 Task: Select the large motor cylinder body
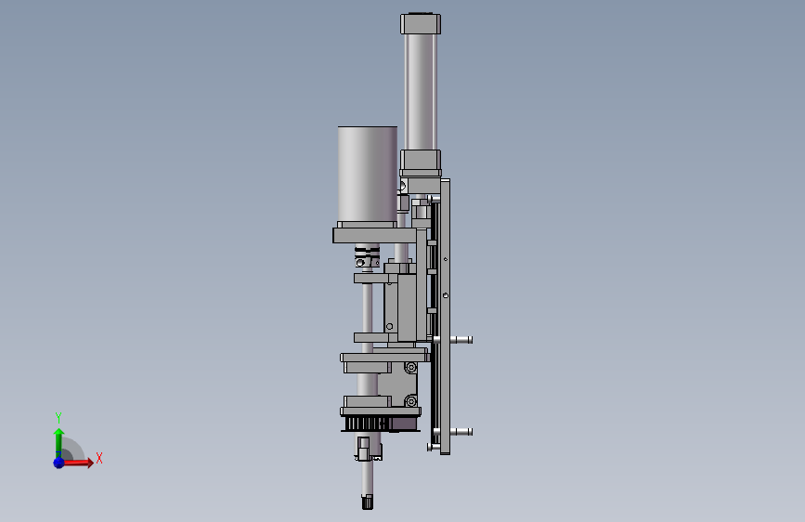tap(368, 174)
